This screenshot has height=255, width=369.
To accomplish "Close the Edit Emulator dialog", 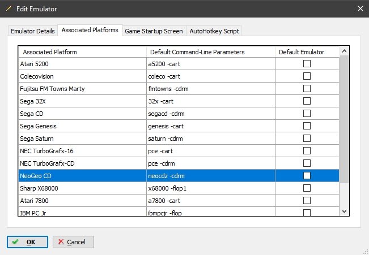I will point(360,8).
